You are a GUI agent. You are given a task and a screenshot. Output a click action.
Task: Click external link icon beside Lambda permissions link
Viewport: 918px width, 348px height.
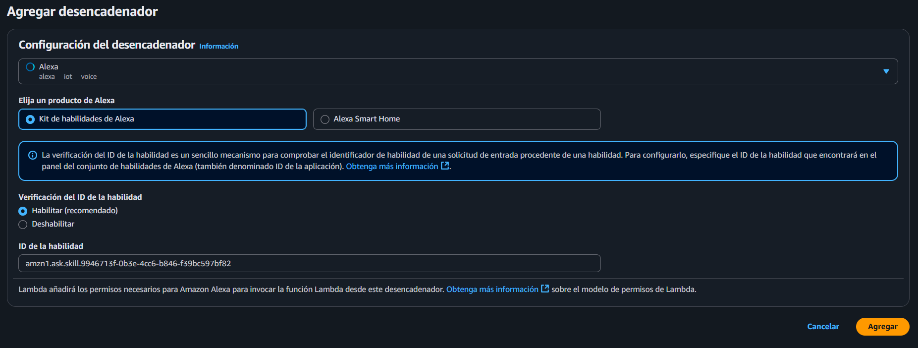(545, 289)
